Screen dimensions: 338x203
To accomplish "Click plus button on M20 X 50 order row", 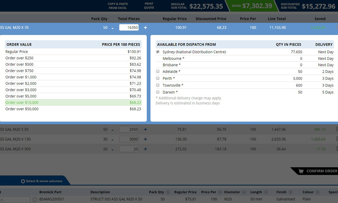I will pyautogui.click(x=145, y=129).
